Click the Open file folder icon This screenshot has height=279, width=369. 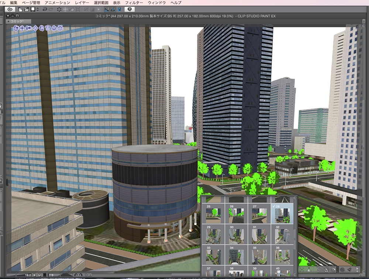[27, 10]
